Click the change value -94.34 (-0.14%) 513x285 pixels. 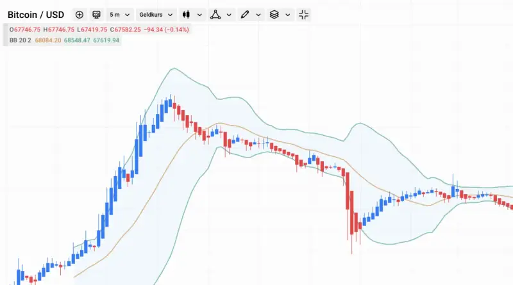point(167,29)
